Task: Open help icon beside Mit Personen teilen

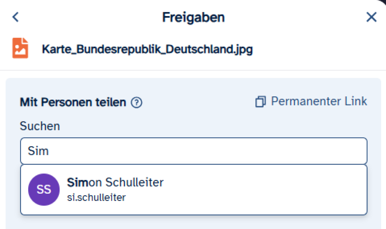Action: coord(137,103)
